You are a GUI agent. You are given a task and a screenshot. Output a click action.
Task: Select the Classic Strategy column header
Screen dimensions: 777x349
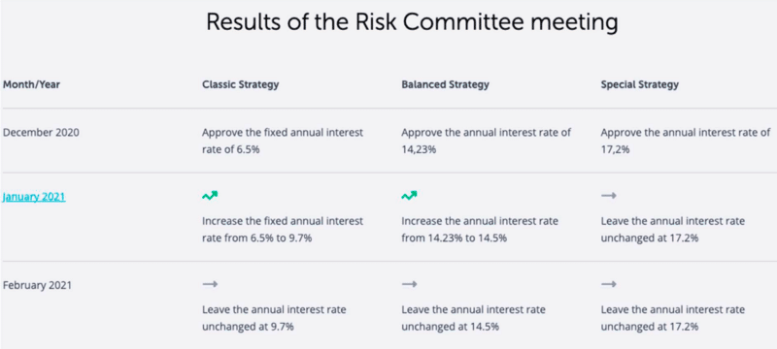(x=240, y=84)
